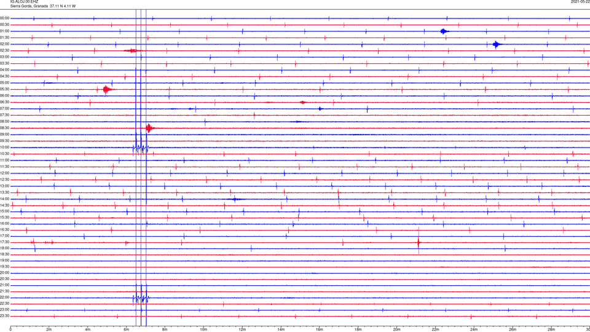
Task: Select the 19:30 trace time label
Action: (x=5, y=266)
